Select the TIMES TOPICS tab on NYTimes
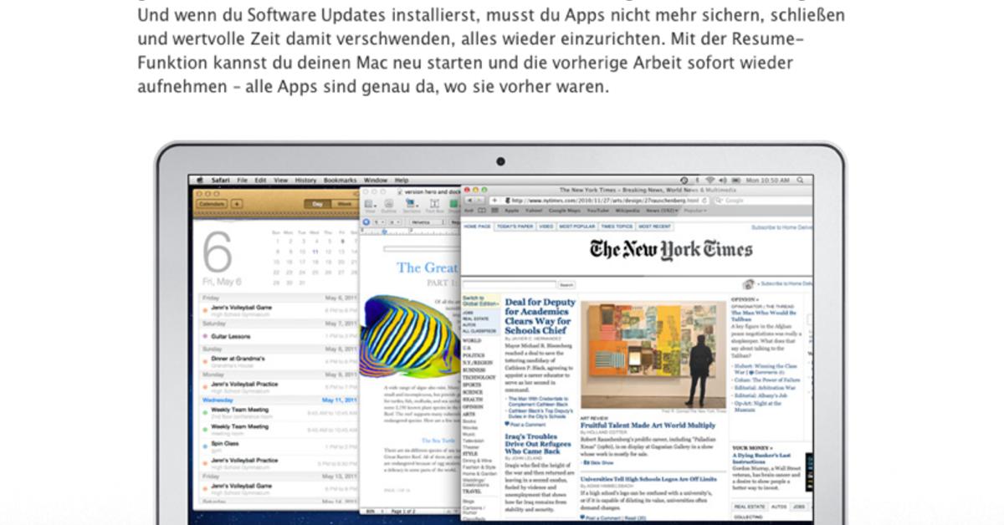Screen dimensions: 1004x525 point(617,227)
